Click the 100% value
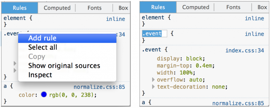This screenshot has height=108, width=271. [x=186, y=73]
